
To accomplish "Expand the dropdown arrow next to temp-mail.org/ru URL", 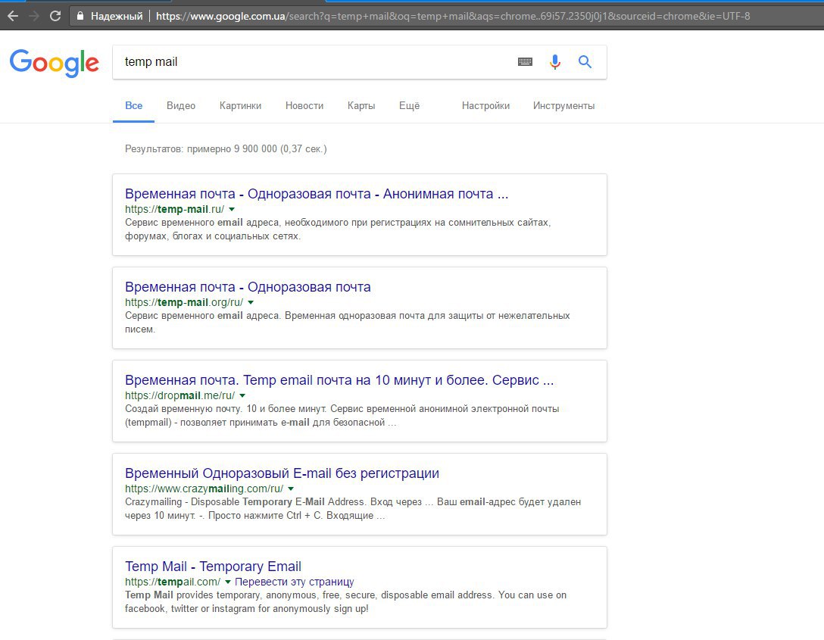I will point(251,303).
